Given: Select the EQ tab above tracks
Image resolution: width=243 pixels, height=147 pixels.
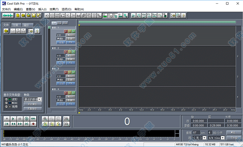Looking at the screenshot, I should (x=59, y=23).
